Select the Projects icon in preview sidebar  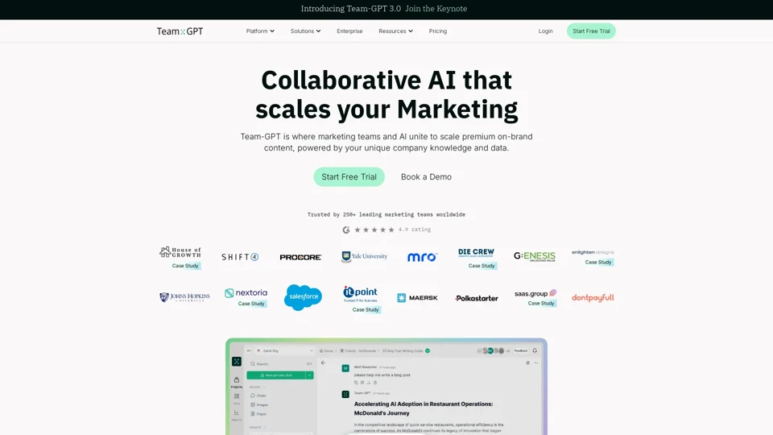[x=237, y=382]
